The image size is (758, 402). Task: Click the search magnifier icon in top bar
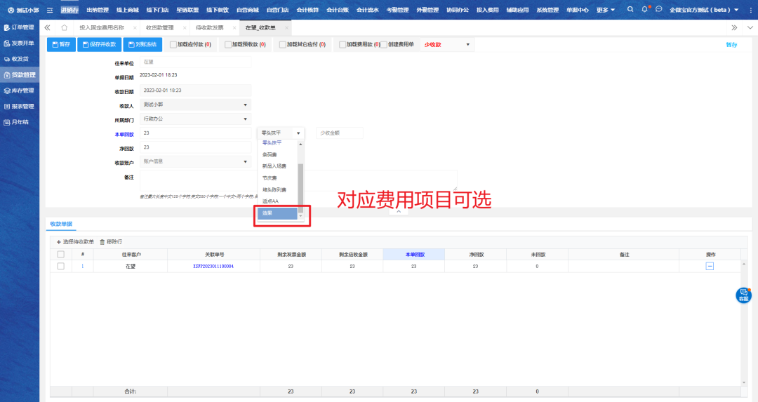[630, 10]
